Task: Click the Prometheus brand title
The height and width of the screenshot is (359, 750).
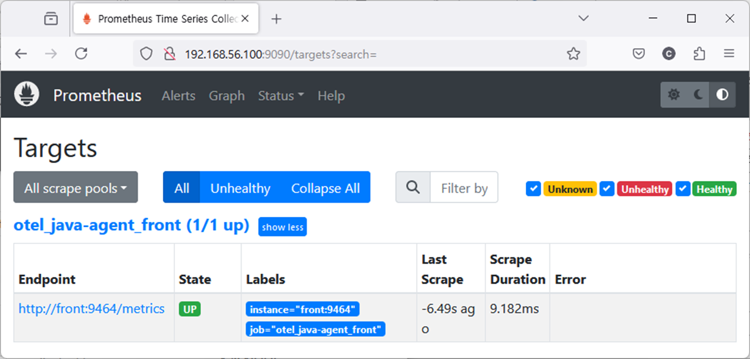Action: coord(97,96)
